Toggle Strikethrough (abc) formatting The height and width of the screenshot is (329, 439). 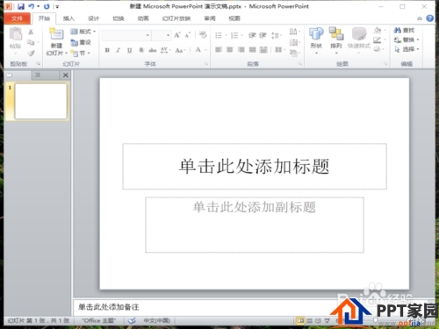coord(153,50)
